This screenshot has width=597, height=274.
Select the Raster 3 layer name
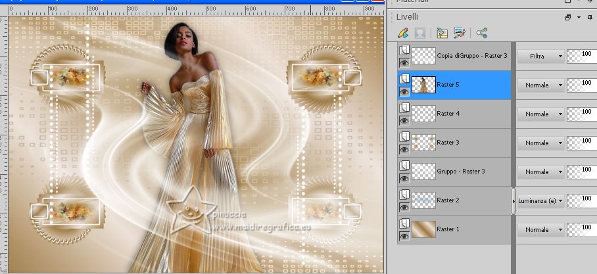[448, 143]
